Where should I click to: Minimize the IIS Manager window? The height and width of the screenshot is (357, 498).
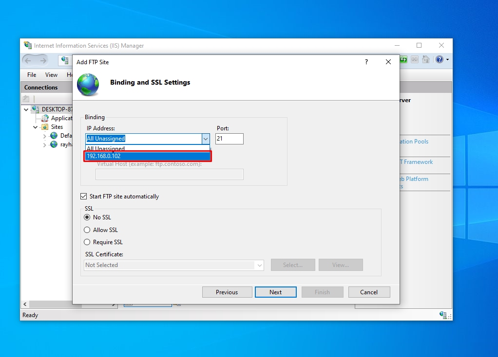[x=397, y=45]
